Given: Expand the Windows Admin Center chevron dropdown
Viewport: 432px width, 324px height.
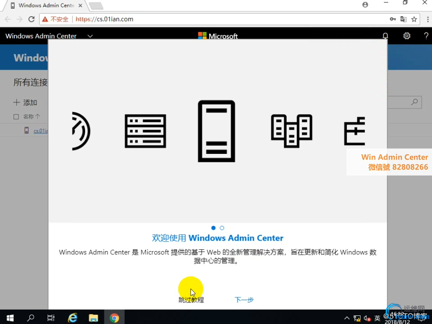Looking at the screenshot, I should (x=90, y=36).
